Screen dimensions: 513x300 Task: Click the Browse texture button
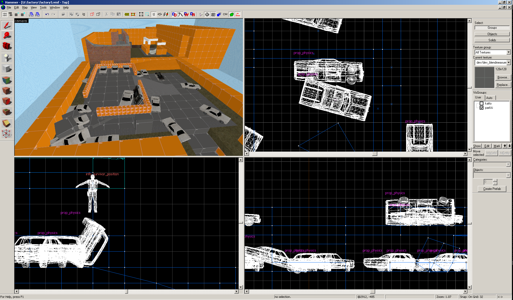(503, 77)
